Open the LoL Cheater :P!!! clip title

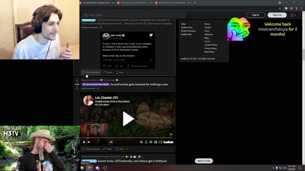(x=106, y=97)
